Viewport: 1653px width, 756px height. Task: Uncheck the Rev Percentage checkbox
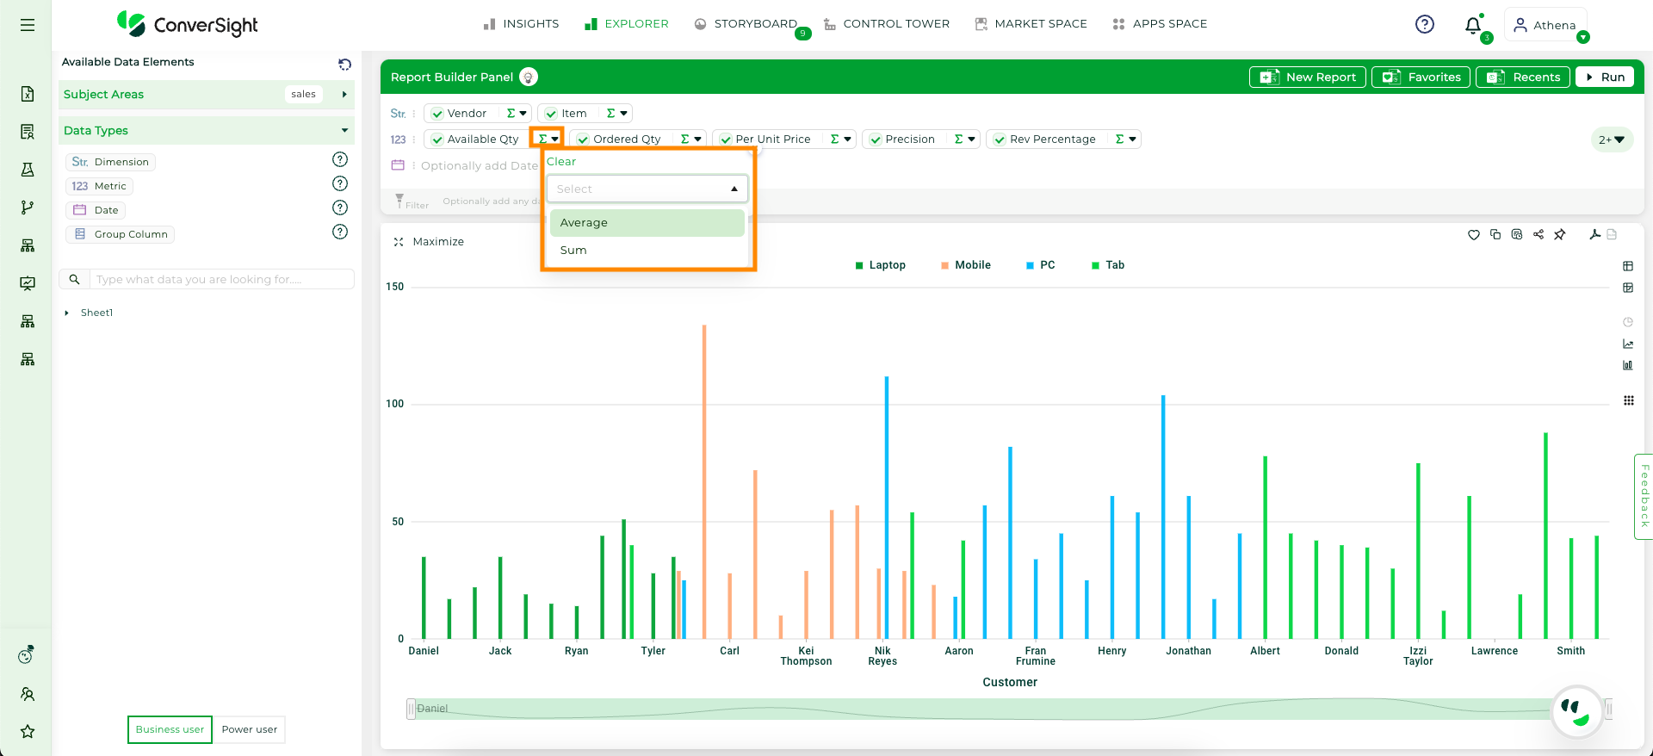coord(1000,139)
